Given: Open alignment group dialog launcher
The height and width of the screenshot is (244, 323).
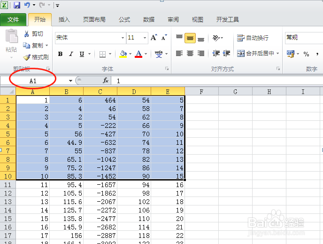Looking at the screenshot, I should pos(278,69).
